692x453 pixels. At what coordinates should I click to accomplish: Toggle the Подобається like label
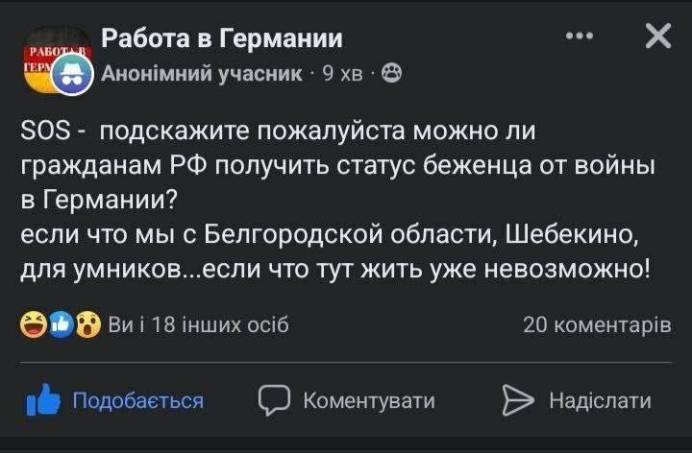click(138, 400)
